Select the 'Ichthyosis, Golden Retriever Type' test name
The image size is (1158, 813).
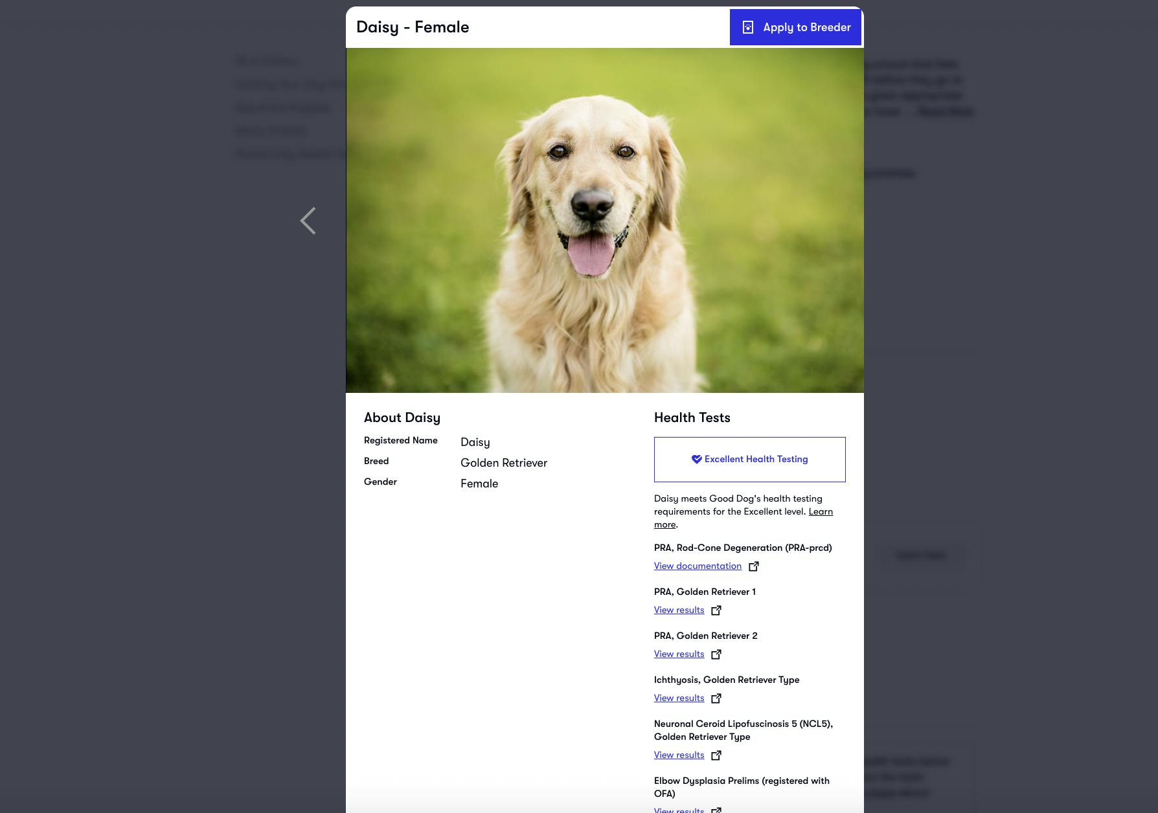(x=727, y=680)
